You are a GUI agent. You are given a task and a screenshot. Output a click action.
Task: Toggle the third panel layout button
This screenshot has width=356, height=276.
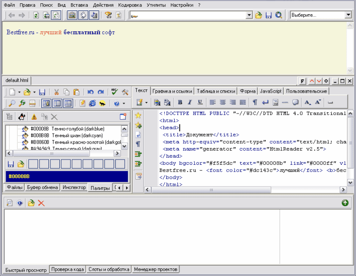pyautogui.click(x=68, y=103)
